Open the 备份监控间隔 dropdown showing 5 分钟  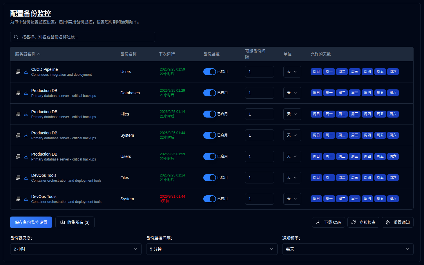point(212,249)
